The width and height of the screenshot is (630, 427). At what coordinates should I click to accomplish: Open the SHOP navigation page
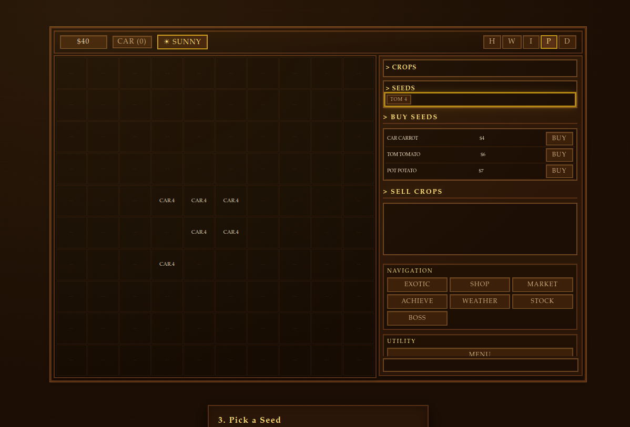point(480,285)
